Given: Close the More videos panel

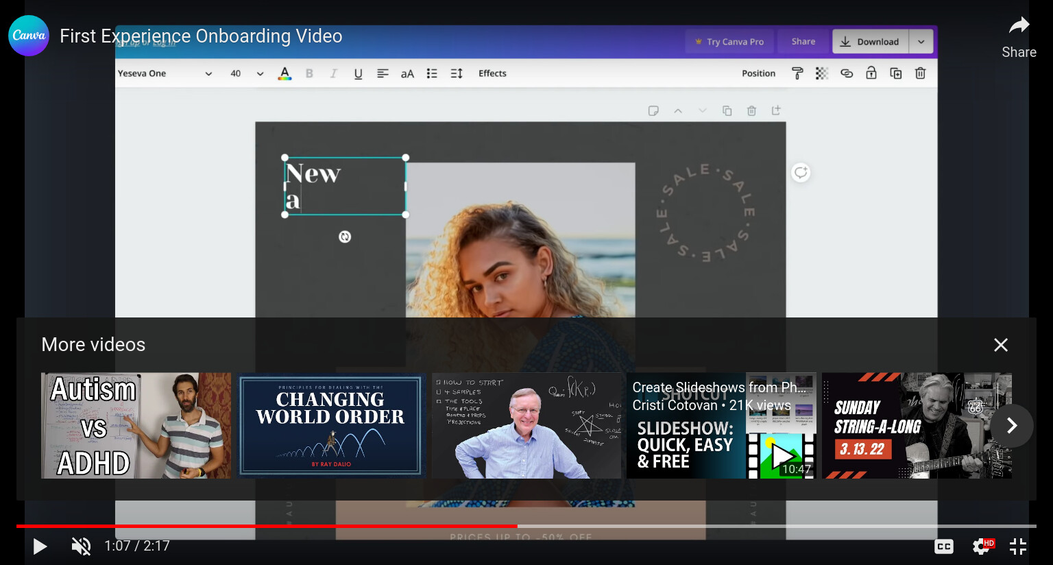Looking at the screenshot, I should [1001, 345].
